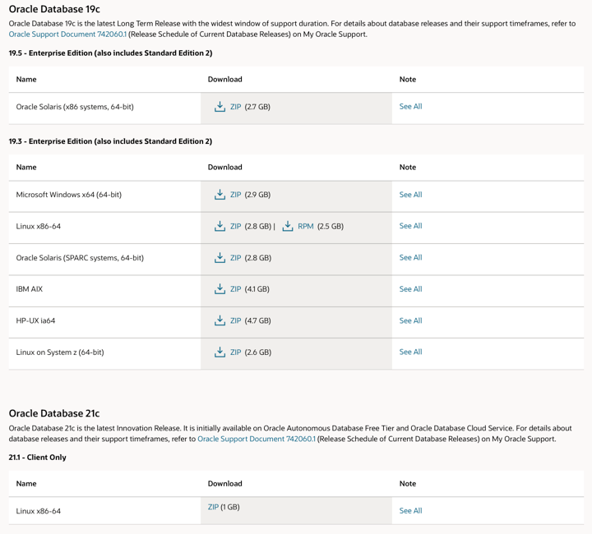
Task: Open See All note for HP-UX ia64
Action: point(410,320)
